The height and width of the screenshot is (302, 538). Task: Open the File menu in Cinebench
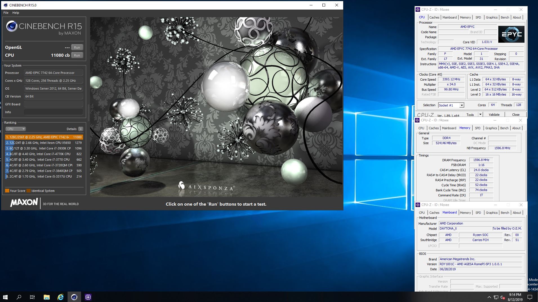tap(6, 13)
